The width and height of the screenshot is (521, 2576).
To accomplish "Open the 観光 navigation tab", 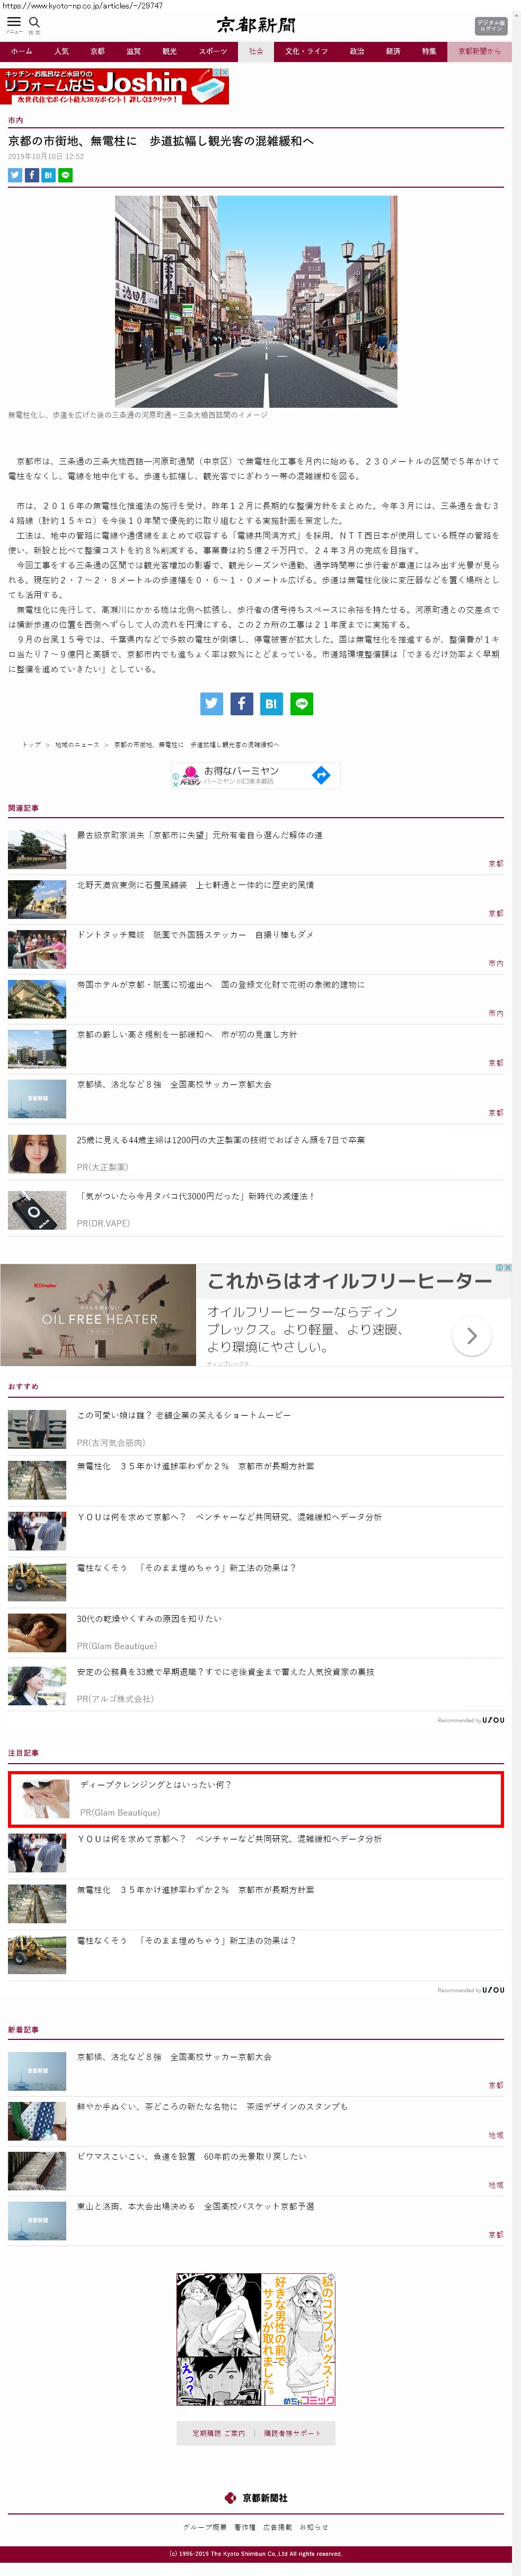I will pyautogui.click(x=169, y=51).
